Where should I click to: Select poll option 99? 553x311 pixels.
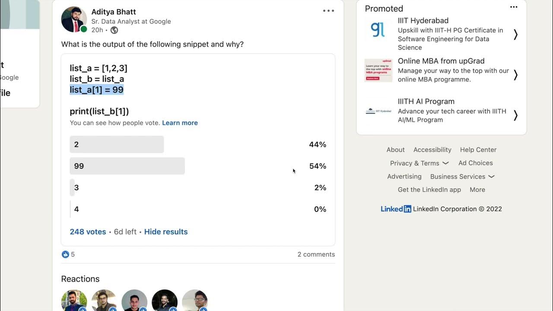127,166
